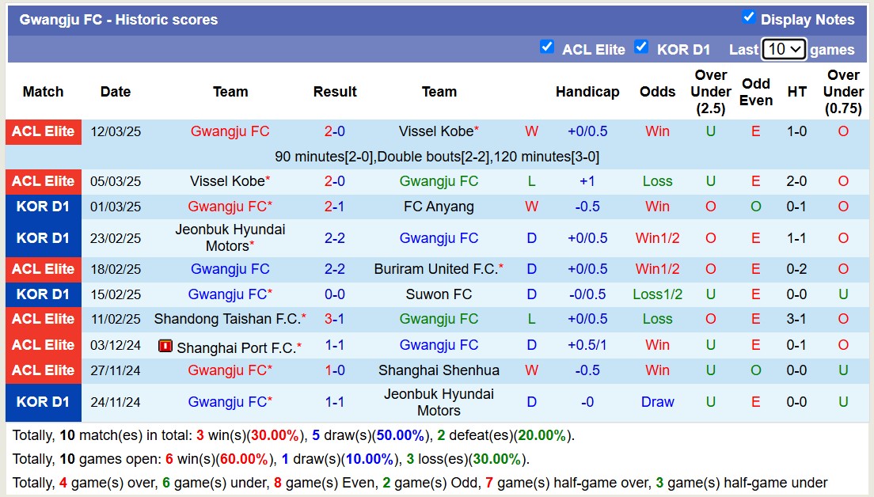Select FC Anyang in the results table

[x=439, y=207]
